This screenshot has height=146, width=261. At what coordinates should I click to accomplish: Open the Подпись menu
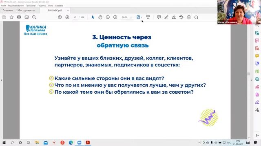42,6
